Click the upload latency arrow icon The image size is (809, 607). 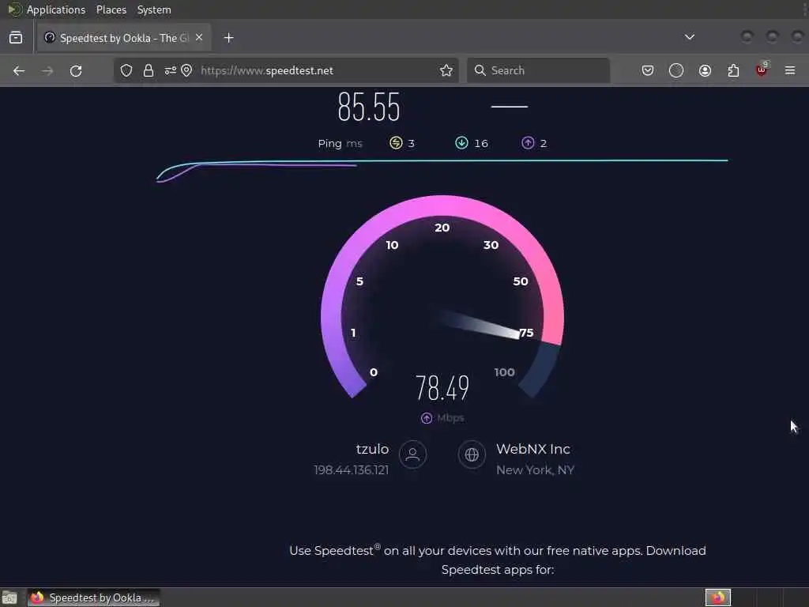coord(528,143)
